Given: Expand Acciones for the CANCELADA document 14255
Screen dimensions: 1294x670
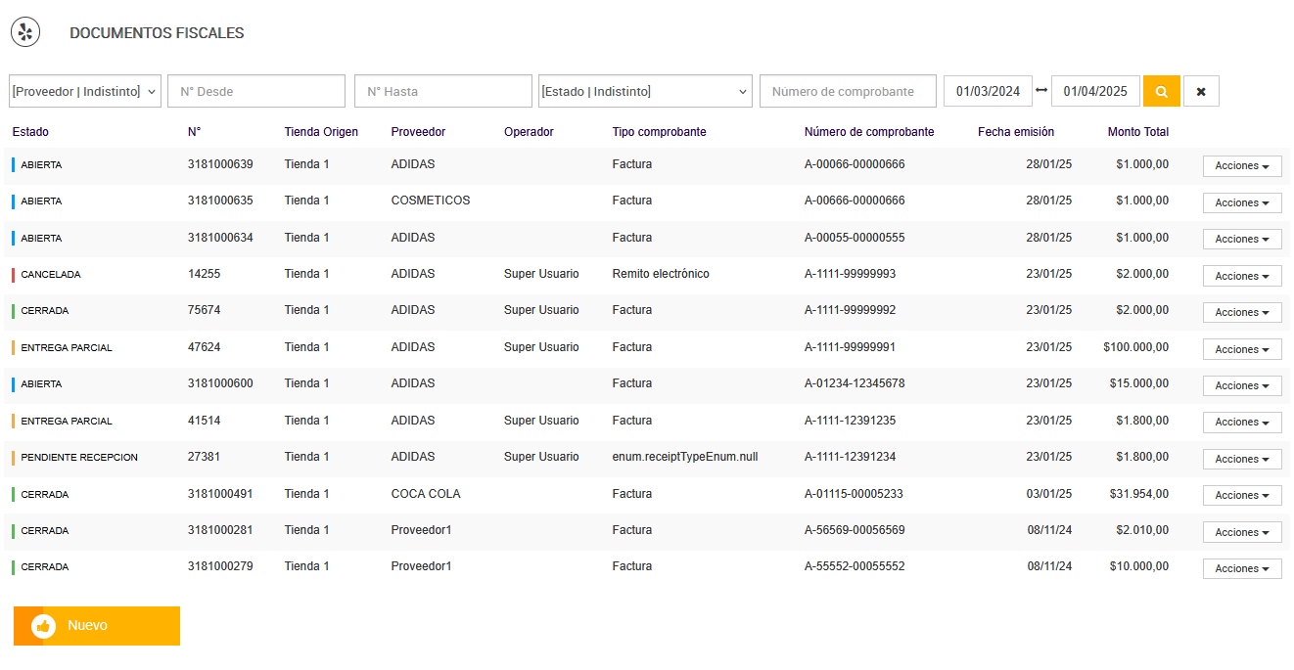Looking at the screenshot, I should [x=1242, y=276].
